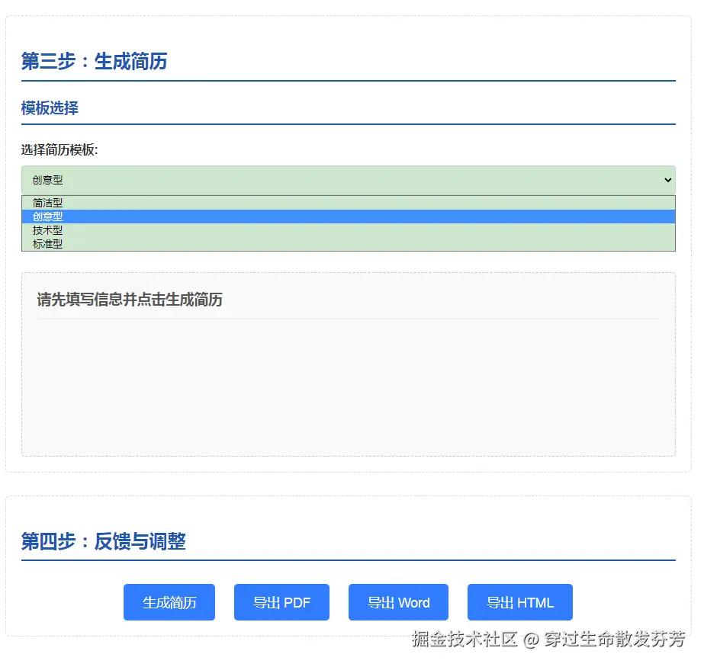Click the 导出 PDF button

[281, 601]
